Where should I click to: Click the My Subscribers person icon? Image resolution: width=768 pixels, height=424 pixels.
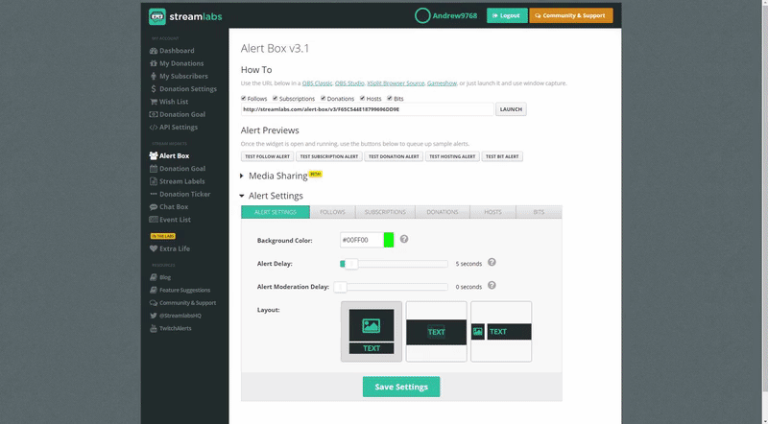pyautogui.click(x=154, y=76)
